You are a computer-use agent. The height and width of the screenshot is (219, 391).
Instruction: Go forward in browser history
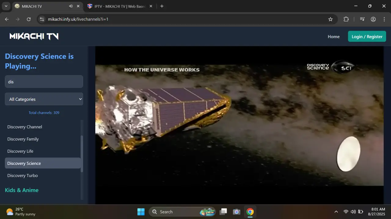point(18,19)
